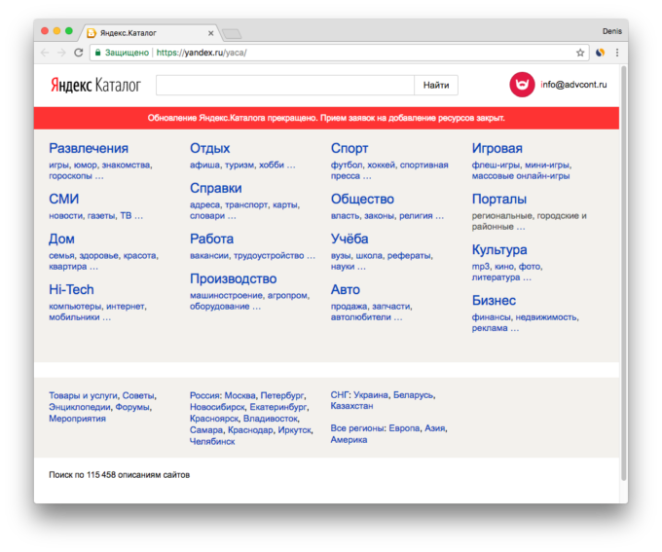Screen dimensions: 662x552
Task: Open the Бизнес category
Action: [494, 300]
